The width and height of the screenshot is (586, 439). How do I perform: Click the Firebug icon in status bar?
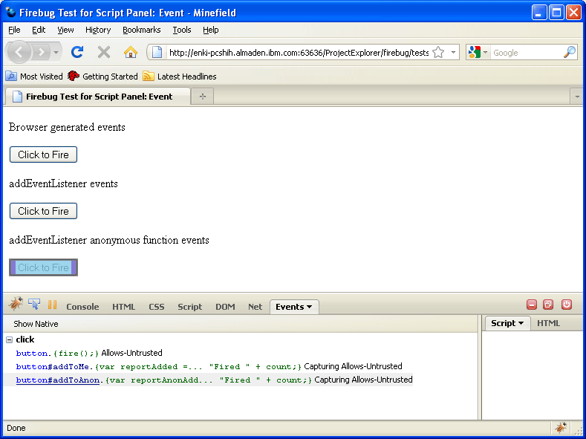(561, 428)
